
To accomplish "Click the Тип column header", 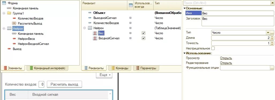I will [x=168, y=5].
